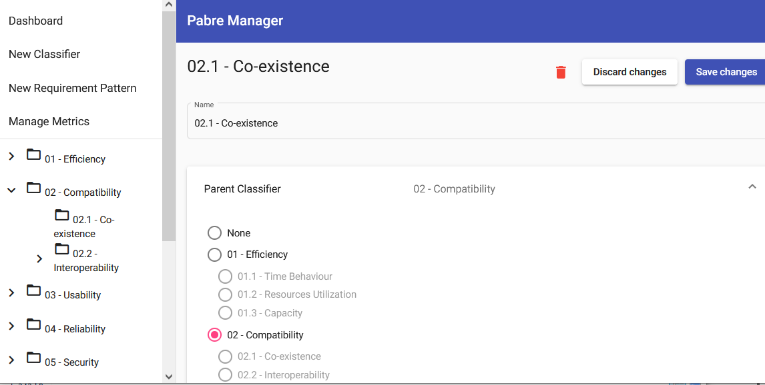765x385 pixels.
Task: Click the 03 - Usability folder icon
Action: [33, 290]
